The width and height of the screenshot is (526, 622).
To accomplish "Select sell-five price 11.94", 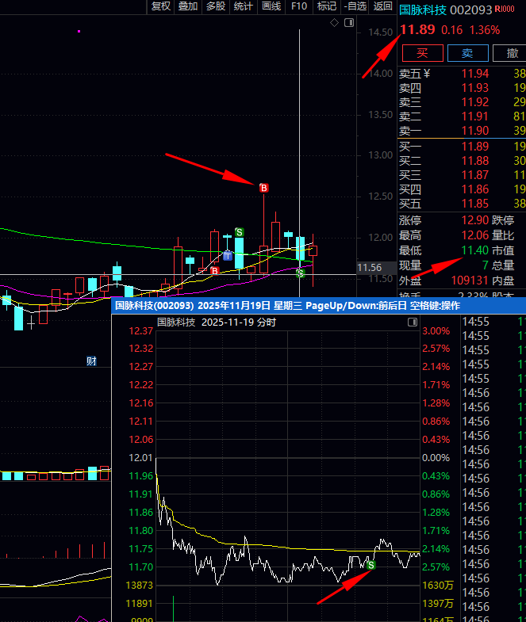I will point(475,74).
